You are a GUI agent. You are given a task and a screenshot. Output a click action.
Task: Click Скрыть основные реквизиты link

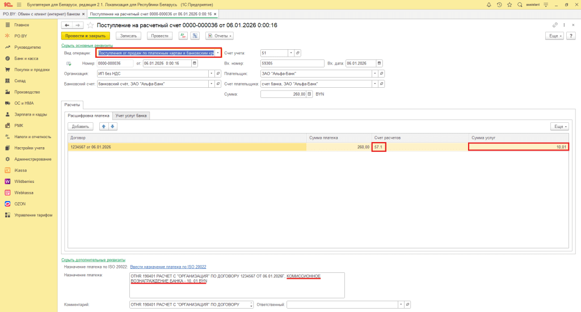pos(87,45)
